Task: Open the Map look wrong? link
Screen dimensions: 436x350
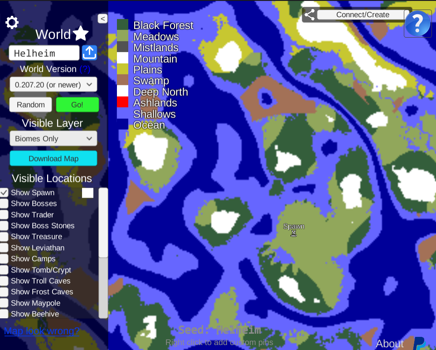Action: [x=42, y=331]
